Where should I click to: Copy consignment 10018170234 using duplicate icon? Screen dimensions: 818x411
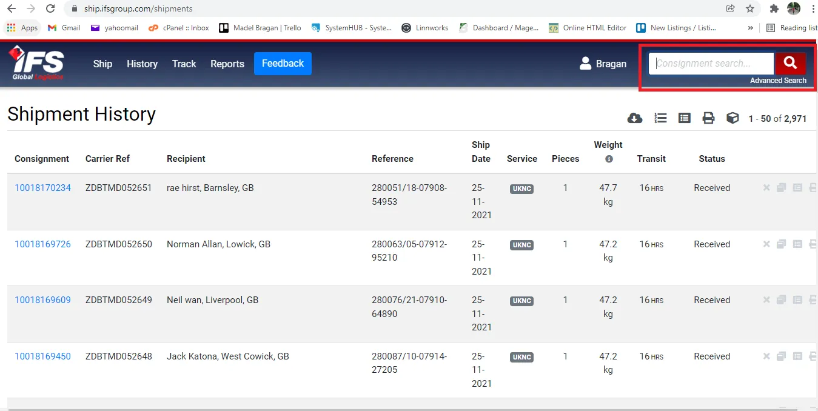[x=781, y=188]
